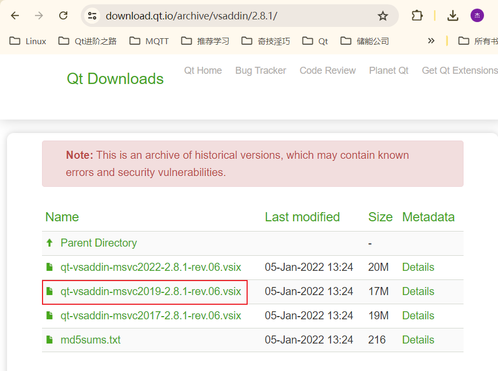Open site information icon in address bar

point(92,16)
